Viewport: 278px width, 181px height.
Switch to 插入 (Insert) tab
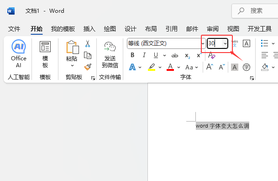(x=89, y=29)
